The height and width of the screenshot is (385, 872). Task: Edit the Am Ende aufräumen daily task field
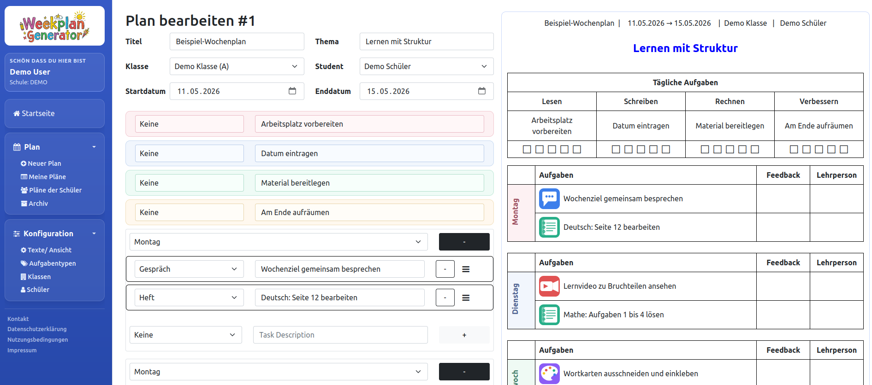pos(369,212)
